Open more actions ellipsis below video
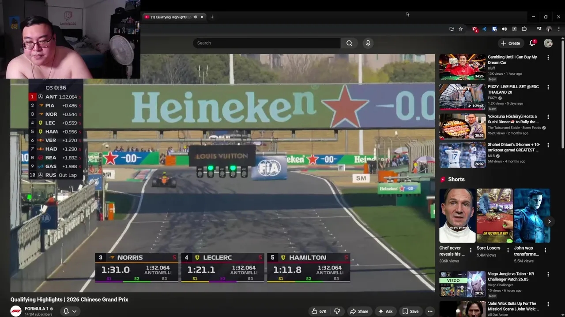565x317 pixels. click(430, 311)
